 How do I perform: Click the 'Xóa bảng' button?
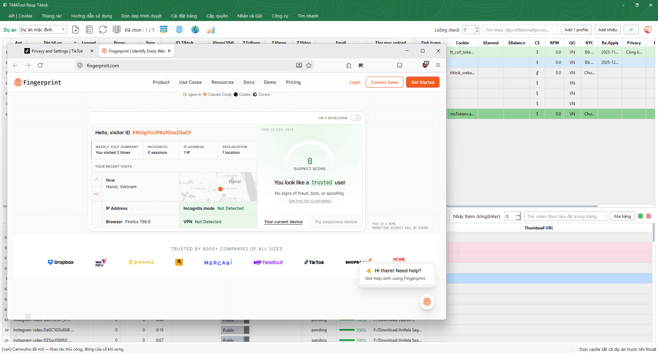622,216
